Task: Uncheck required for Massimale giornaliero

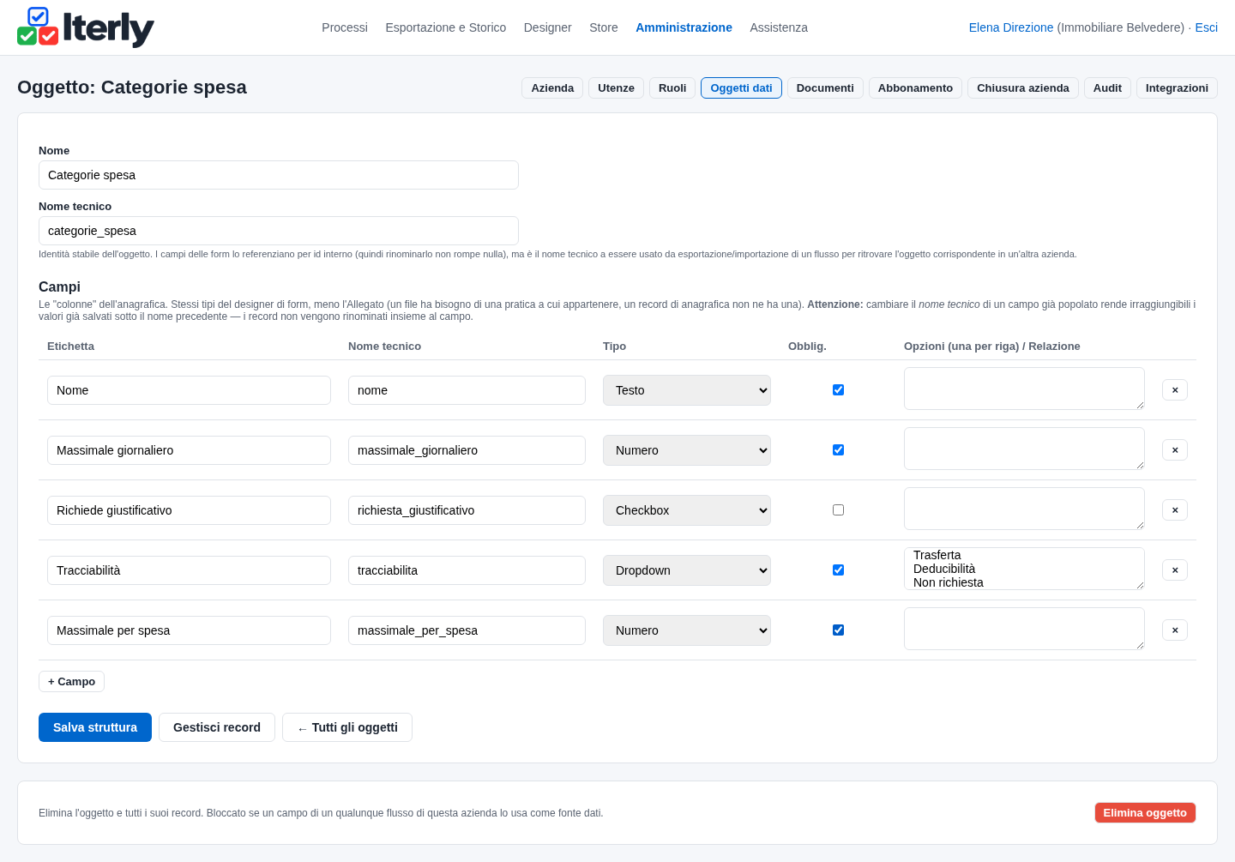Action: point(838,450)
